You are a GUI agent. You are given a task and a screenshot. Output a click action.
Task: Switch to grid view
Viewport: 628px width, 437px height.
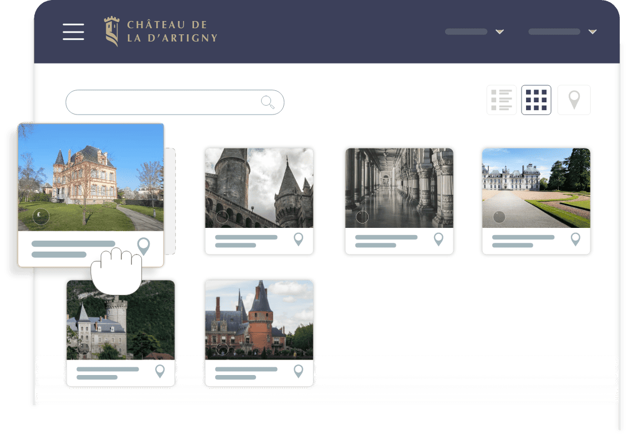[536, 100]
